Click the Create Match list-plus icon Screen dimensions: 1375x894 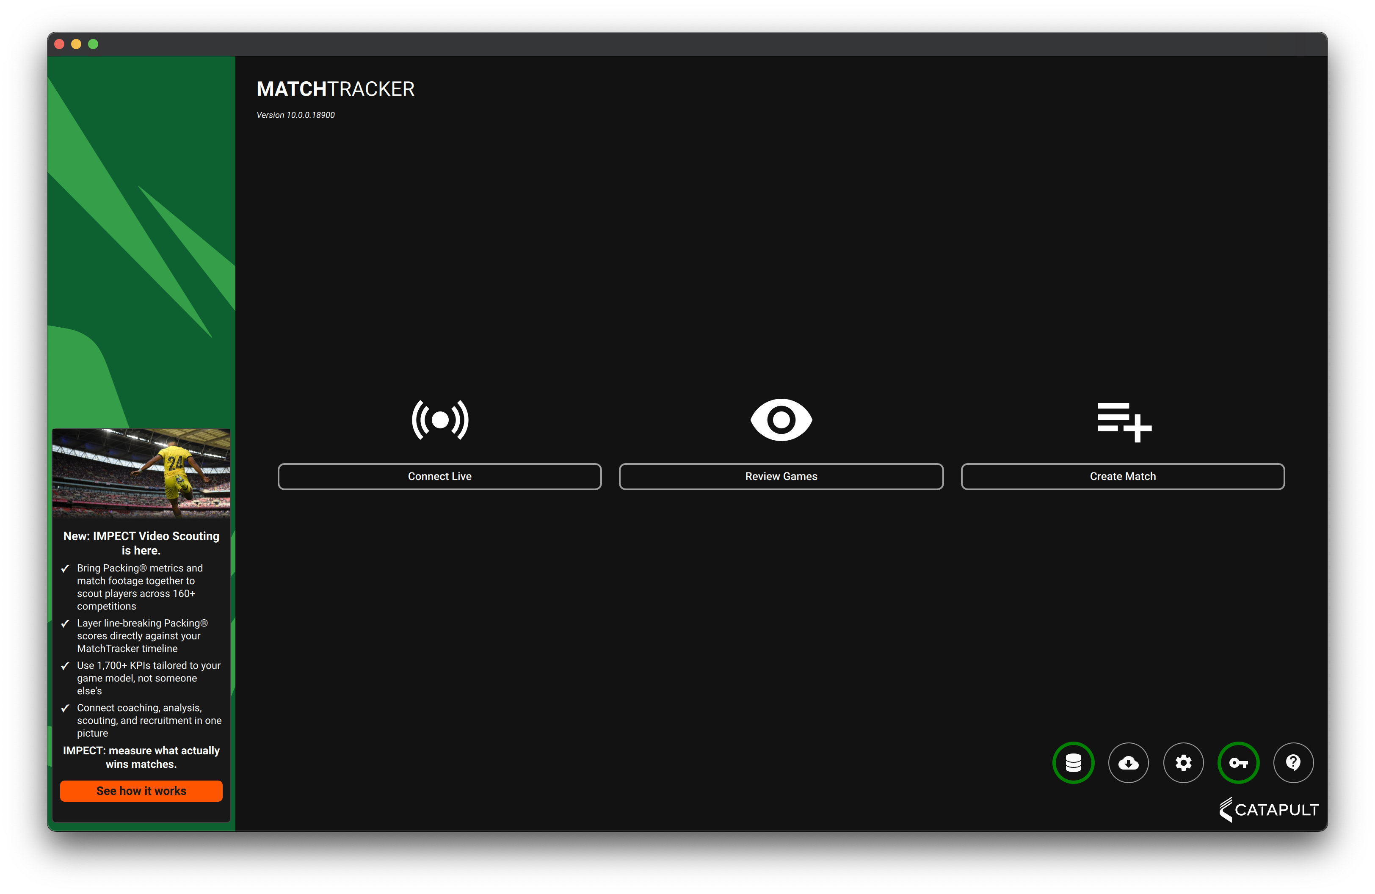tap(1124, 422)
